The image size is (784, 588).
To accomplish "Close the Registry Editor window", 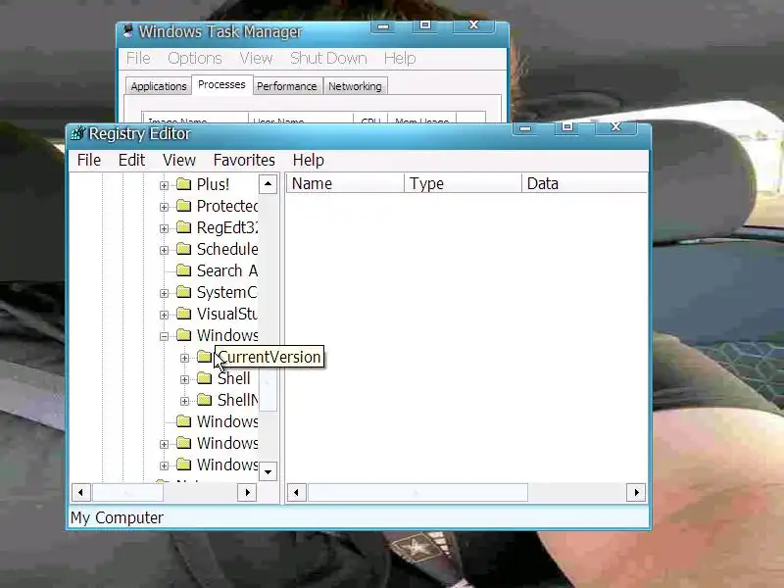I will 615,128.
